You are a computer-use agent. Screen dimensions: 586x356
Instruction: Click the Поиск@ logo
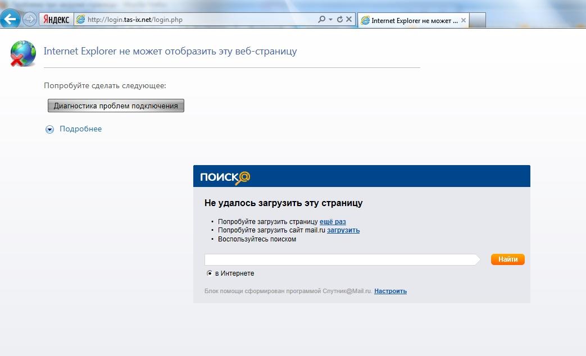point(225,177)
